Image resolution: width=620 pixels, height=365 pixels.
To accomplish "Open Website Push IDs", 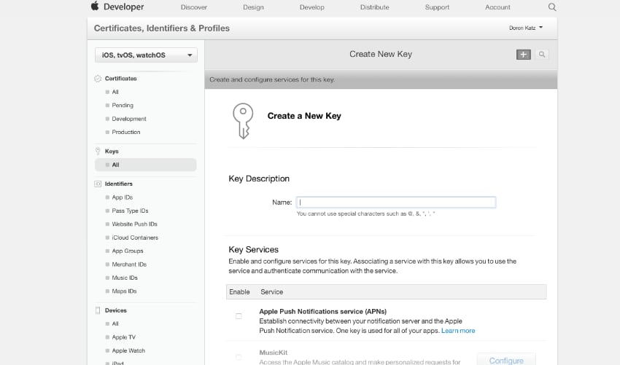I will tap(134, 224).
